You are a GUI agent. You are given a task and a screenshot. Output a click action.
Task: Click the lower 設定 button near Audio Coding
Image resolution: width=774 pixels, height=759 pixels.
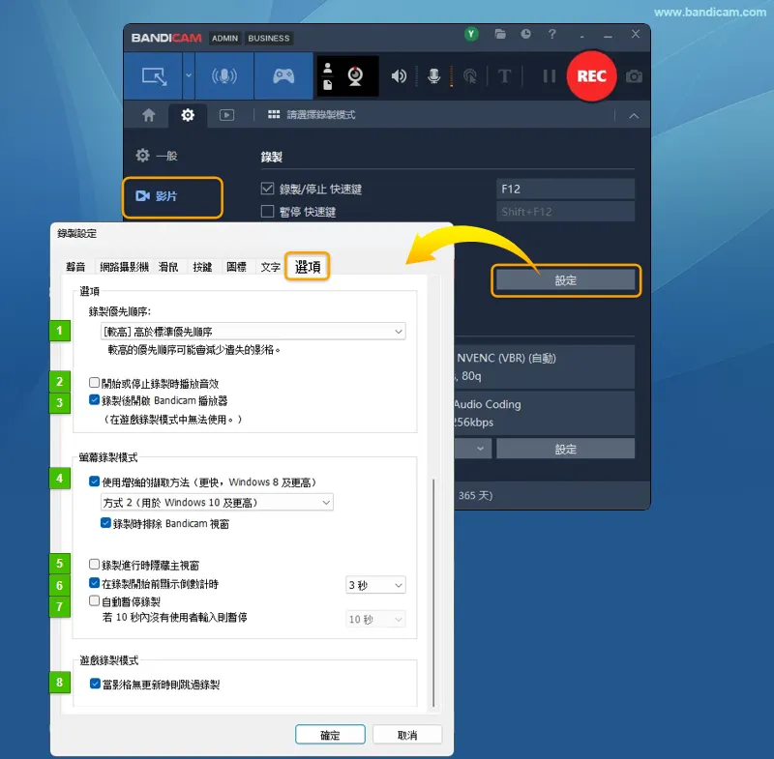click(565, 449)
